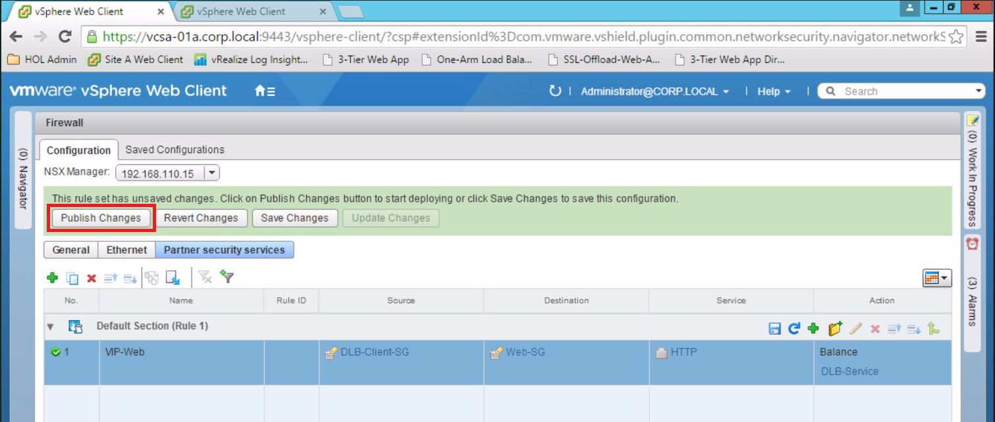This screenshot has width=995, height=422.
Task: Click the vSphere home menu icon
Action: [x=265, y=91]
